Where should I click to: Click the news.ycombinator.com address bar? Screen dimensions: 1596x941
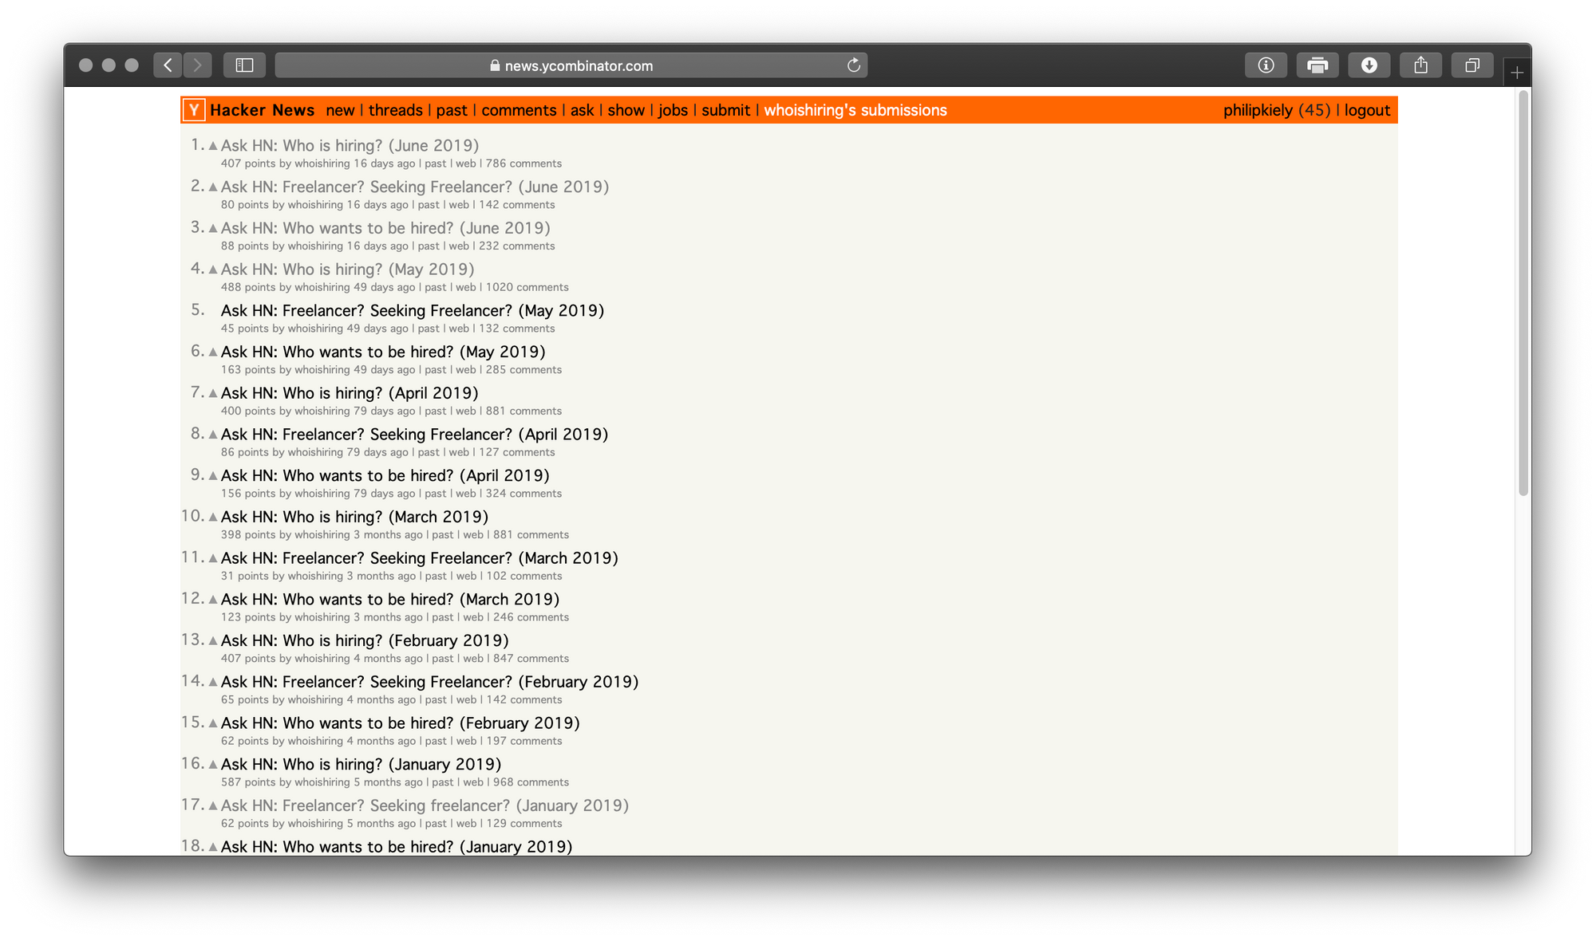pyautogui.click(x=571, y=65)
